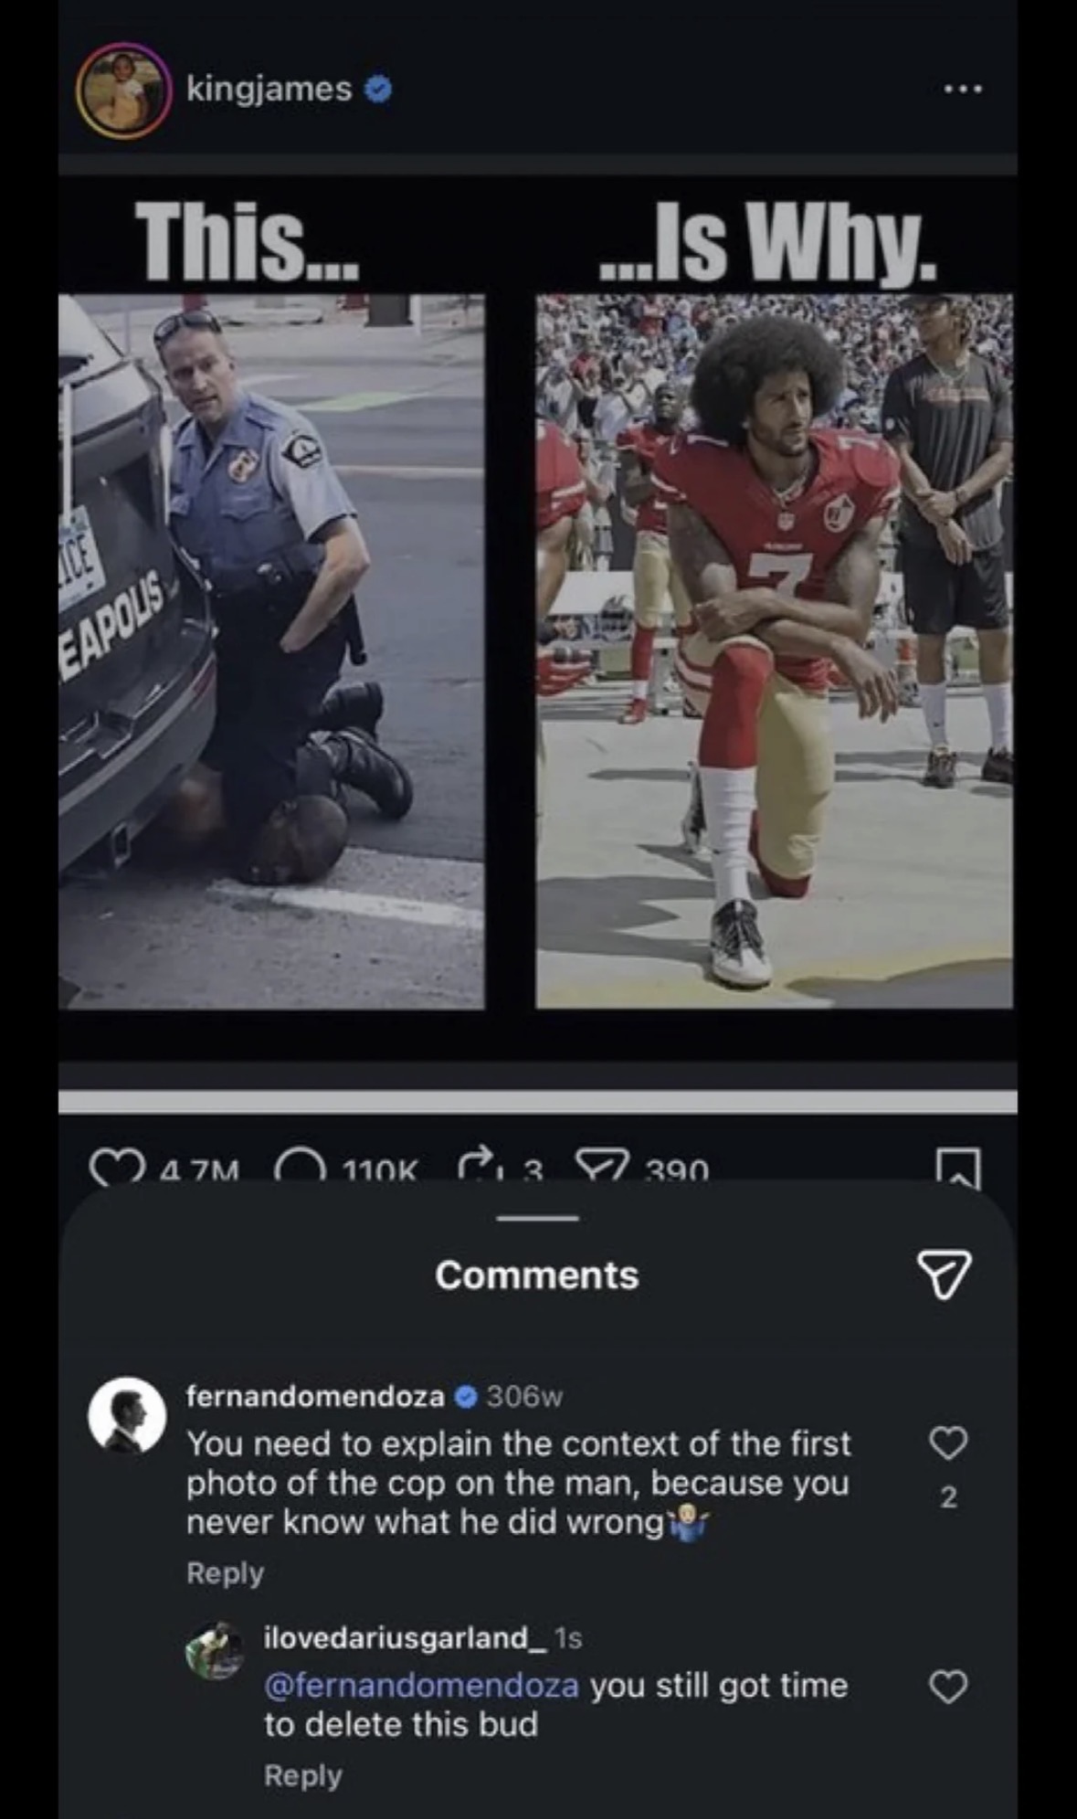Open kingjames profile picture story ring

pos(122,90)
